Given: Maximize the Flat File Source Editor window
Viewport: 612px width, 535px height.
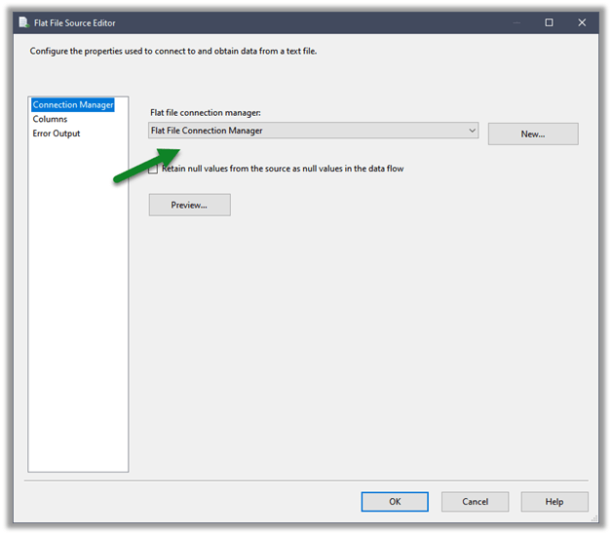Looking at the screenshot, I should click(549, 21).
